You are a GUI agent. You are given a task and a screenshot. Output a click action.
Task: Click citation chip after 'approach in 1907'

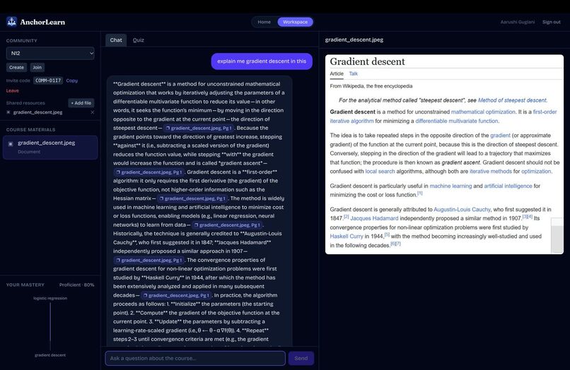pos(149,260)
